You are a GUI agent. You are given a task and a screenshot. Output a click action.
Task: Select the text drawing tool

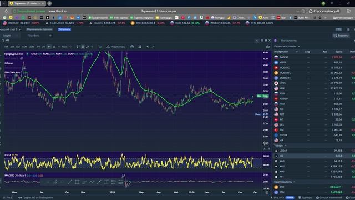coord(106,182)
